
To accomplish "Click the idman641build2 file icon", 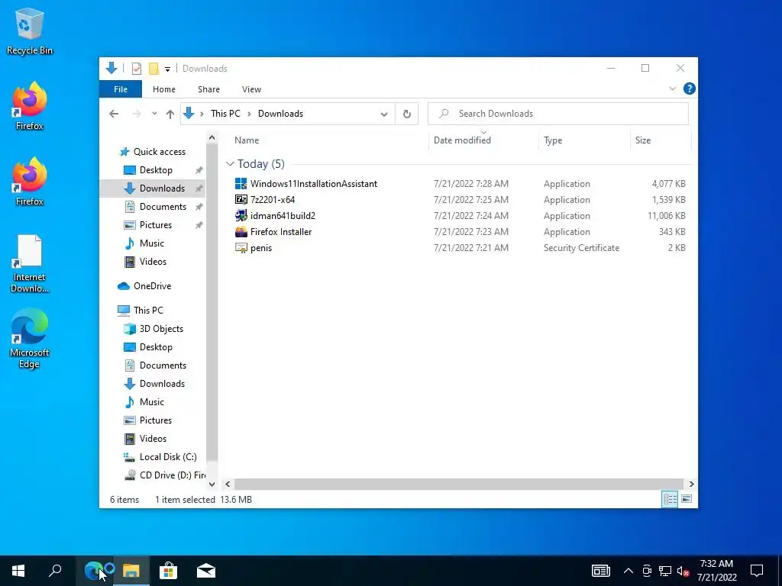I will coord(241,216).
